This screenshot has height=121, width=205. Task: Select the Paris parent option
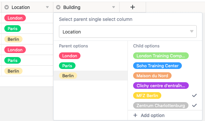(x=67, y=66)
